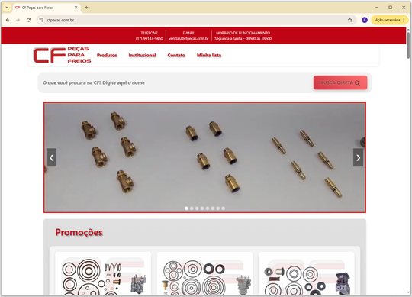Click the brass fittings banner image
412x297 pixels.
tap(204, 157)
